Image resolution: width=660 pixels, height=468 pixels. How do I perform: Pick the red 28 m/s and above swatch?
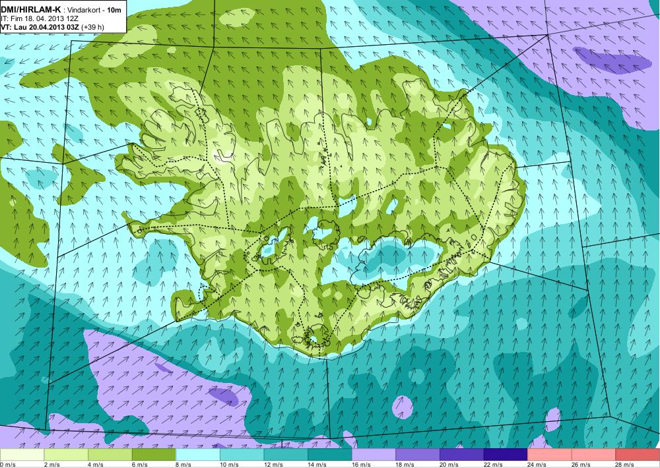point(638,455)
